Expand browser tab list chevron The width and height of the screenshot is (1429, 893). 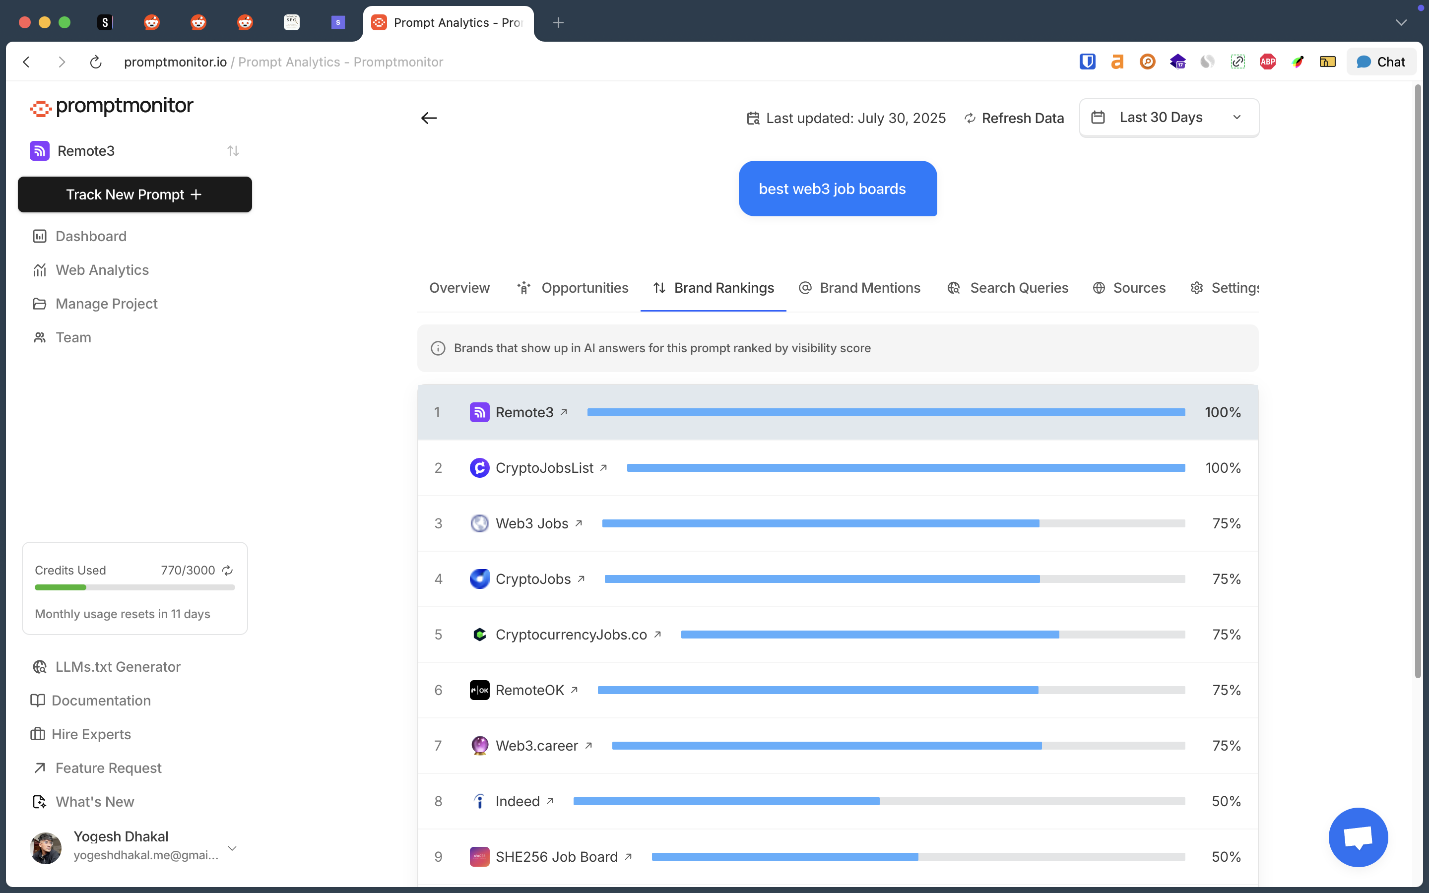(x=1401, y=22)
